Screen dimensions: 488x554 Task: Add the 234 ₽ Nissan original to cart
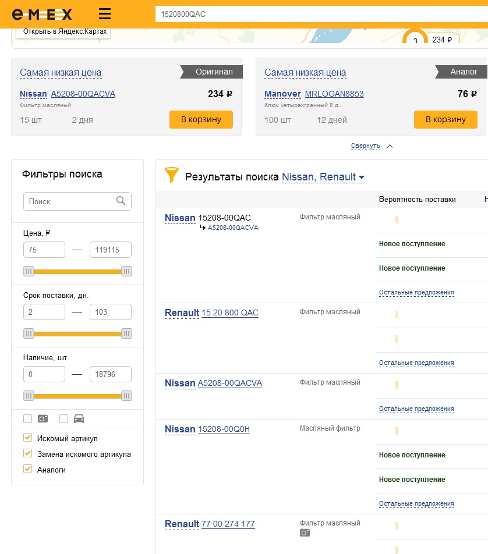click(x=201, y=119)
